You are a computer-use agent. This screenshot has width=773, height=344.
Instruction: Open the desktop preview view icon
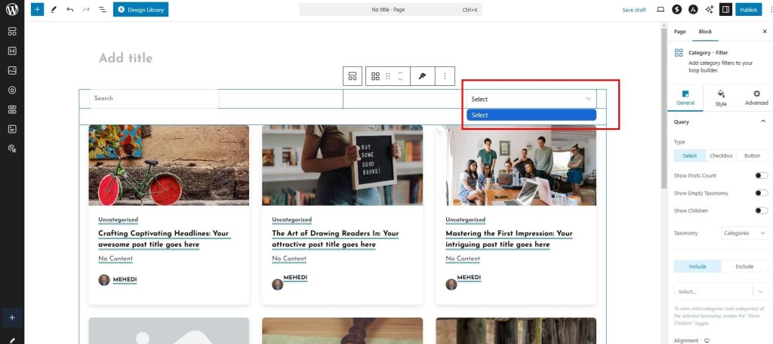pyautogui.click(x=661, y=10)
